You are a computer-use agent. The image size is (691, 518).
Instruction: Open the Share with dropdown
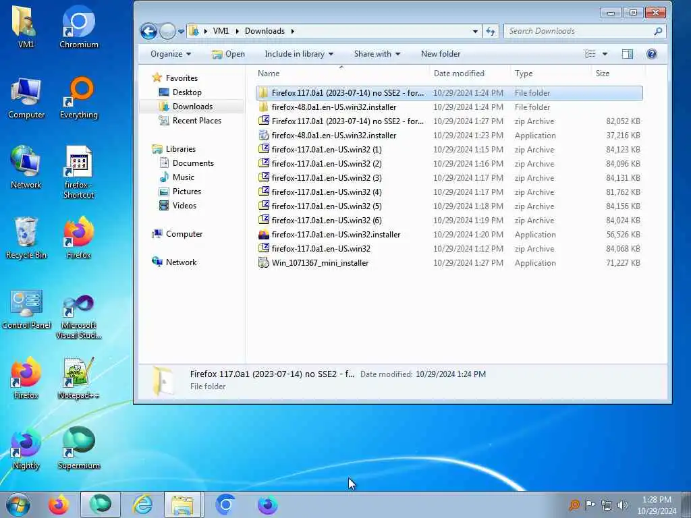coord(377,54)
